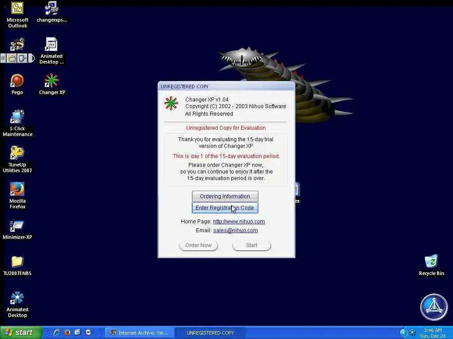The width and height of the screenshot is (453, 339).
Task: Expand hidden system tray icons arrow
Action: tap(403, 333)
